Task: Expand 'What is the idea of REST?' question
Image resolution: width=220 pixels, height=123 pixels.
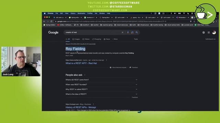Action: pos(101,94)
